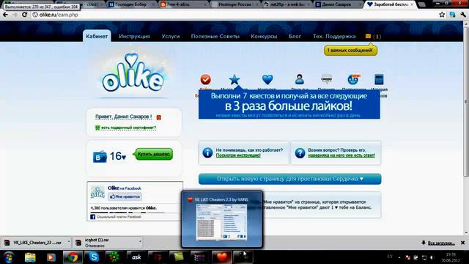
Task: Close the downloads bar with the X
Action: (462, 243)
